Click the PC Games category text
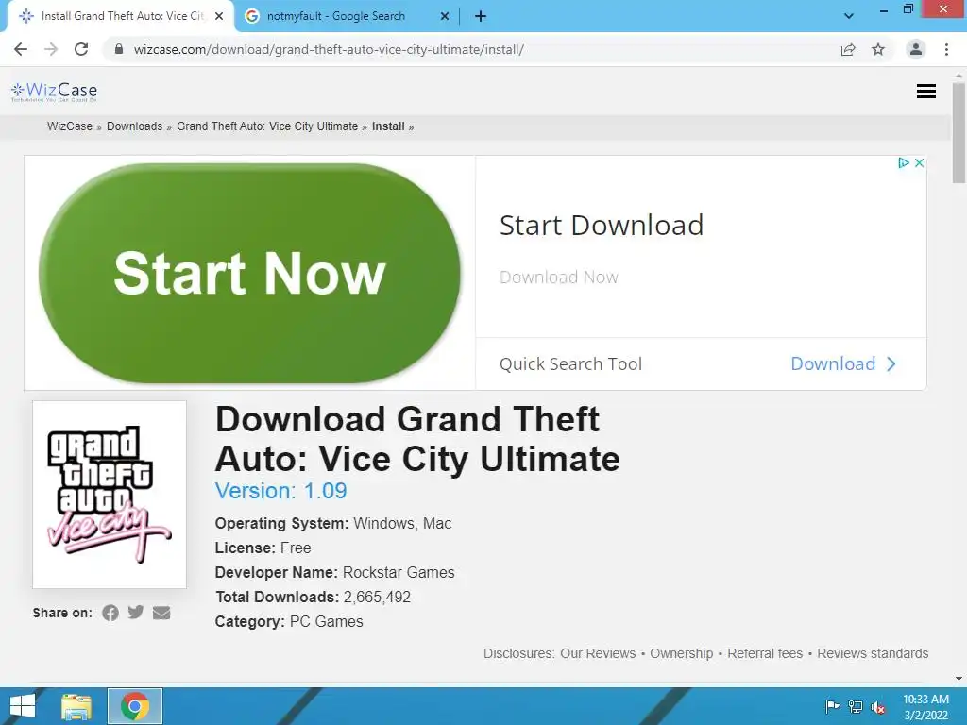This screenshot has height=725, width=967. [x=326, y=621]
